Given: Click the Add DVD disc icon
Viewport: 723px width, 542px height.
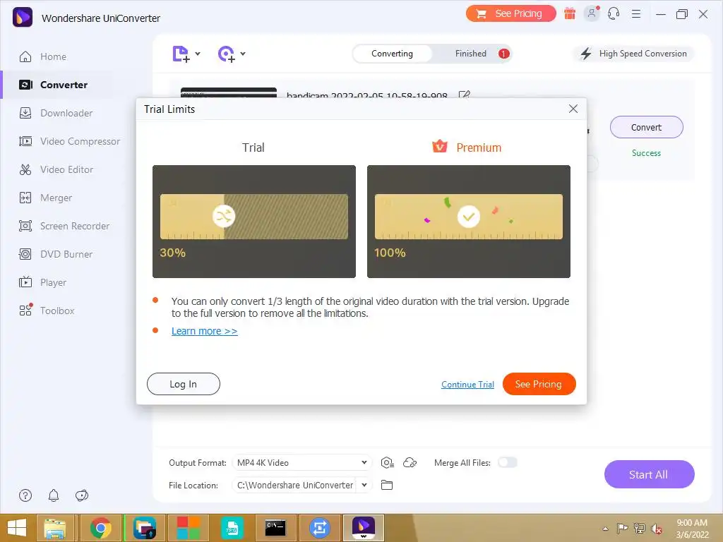Looking at the screenshot, I should tap(227, 54).
